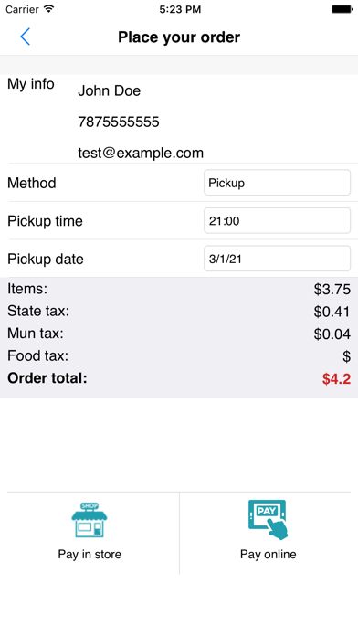Open the Pickup time field showing 21:00

[277, 220]
